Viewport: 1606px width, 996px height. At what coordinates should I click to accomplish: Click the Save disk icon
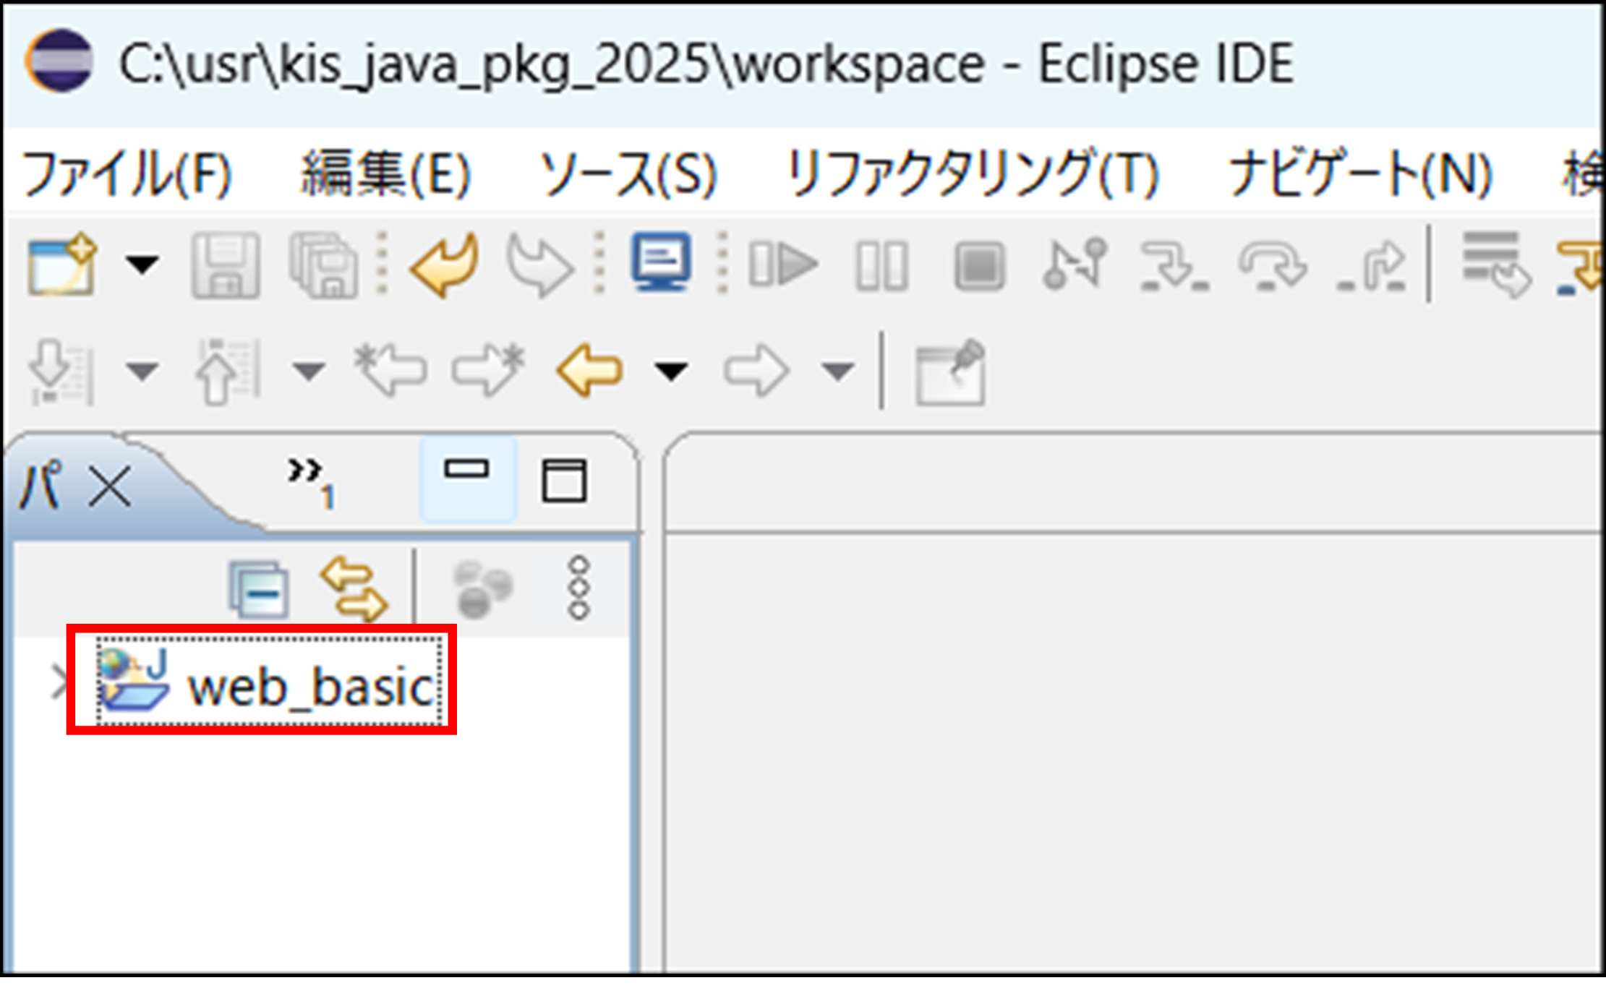226,265
